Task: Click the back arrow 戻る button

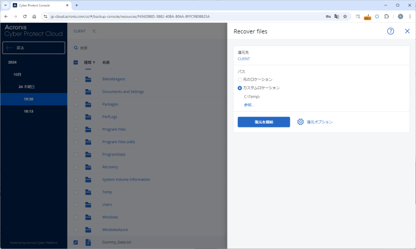Action: point(34,48)
